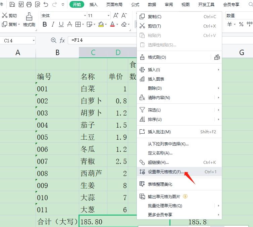Choose 插入批注(M) in context menu
253x227 pixels.
(179, 132)
